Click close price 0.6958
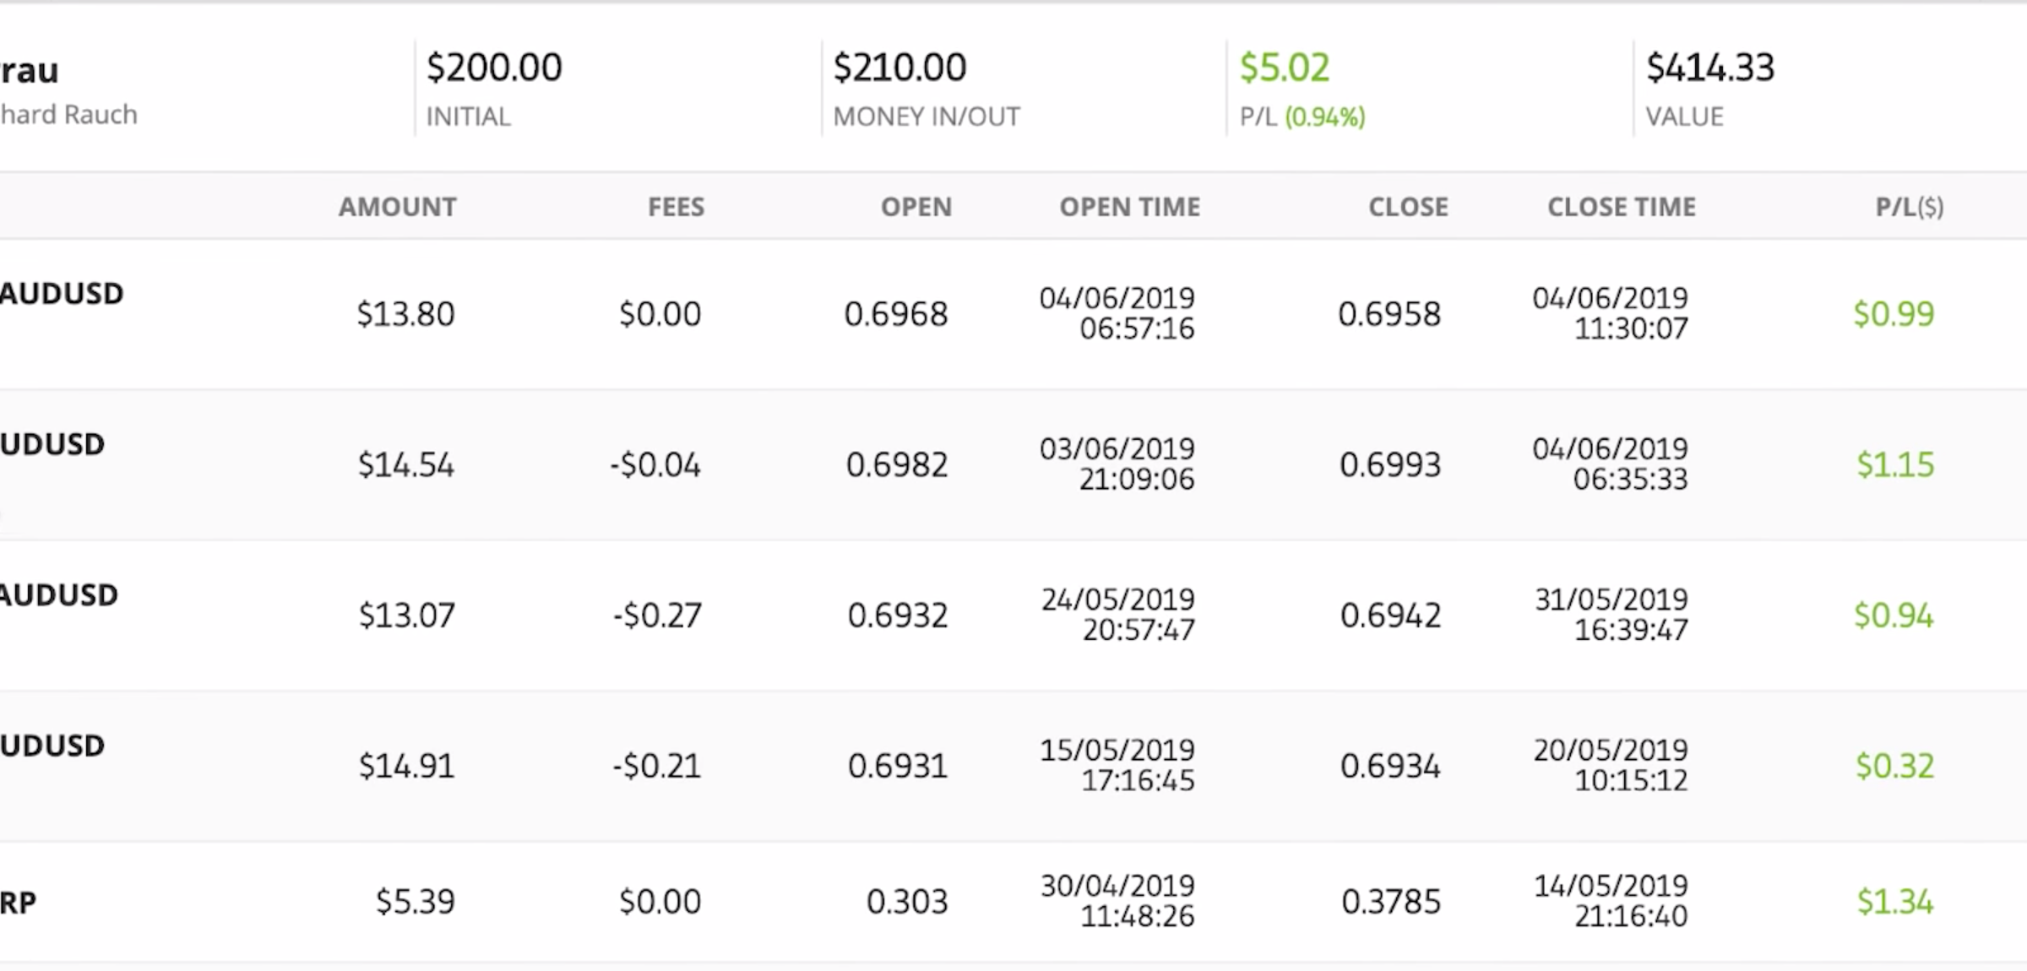2027x971 pixels. click(x=1389, y=314)
